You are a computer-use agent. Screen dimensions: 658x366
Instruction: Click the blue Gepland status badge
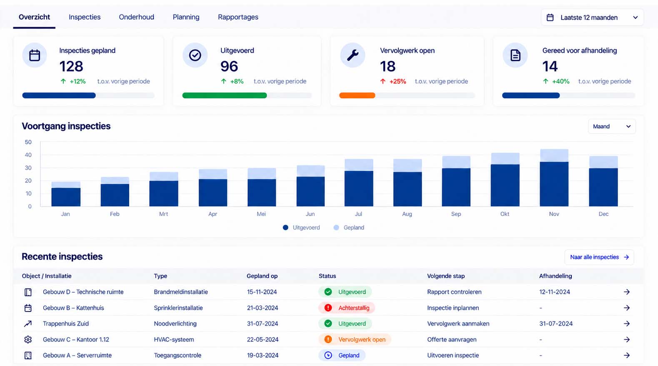click(x=342, y=355)
